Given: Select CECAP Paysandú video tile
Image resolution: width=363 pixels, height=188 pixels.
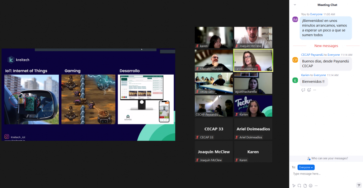Looking at the screenshot, I should coord(214,106).
